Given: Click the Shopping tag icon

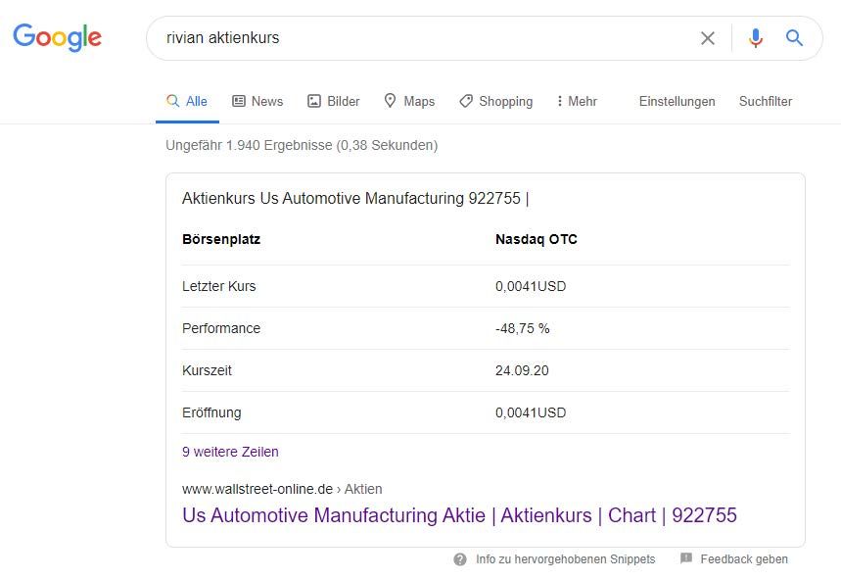Looking at the screenshot, I should pos(466,101).
